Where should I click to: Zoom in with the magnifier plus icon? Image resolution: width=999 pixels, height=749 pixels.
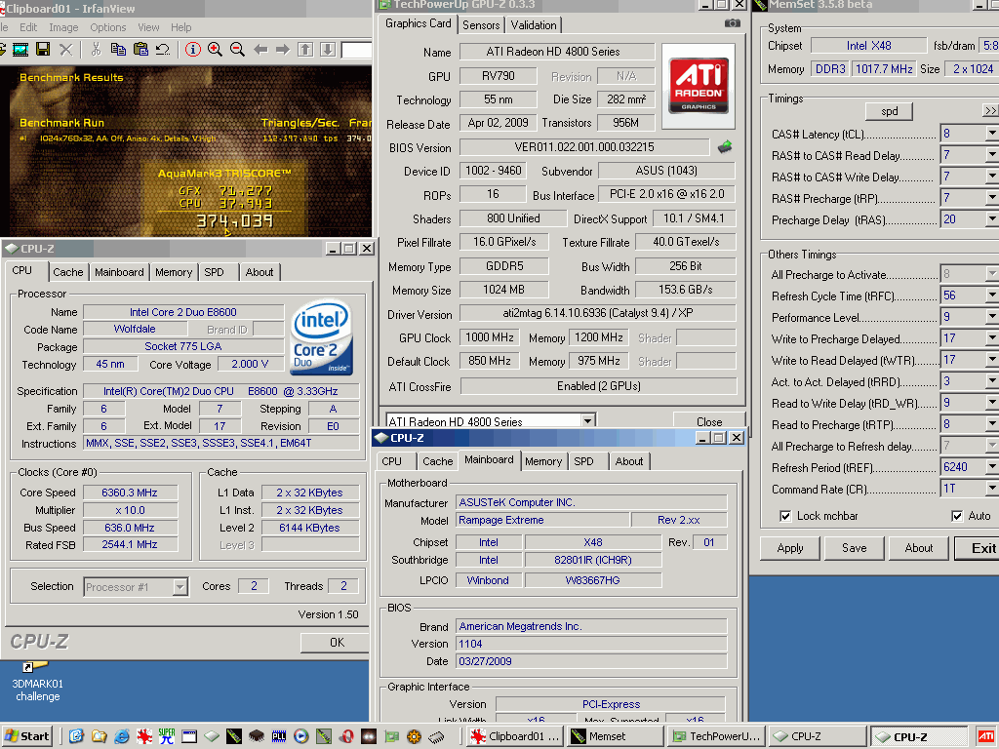pos(215,49)
